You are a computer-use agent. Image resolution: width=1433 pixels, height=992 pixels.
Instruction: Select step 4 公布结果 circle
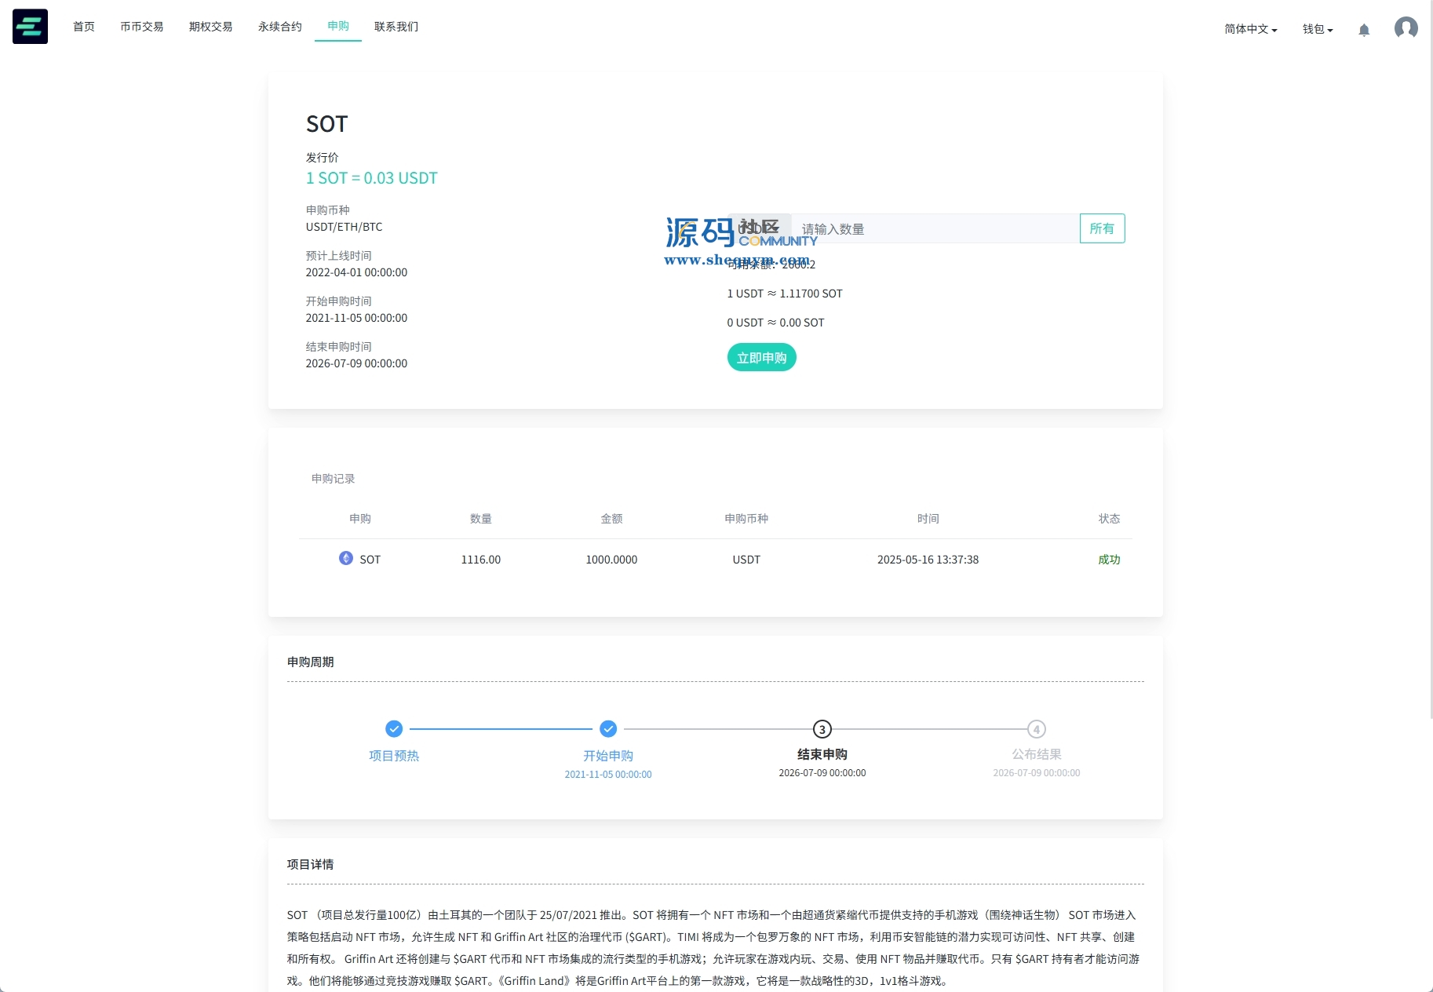click(x=1036, y=729)
